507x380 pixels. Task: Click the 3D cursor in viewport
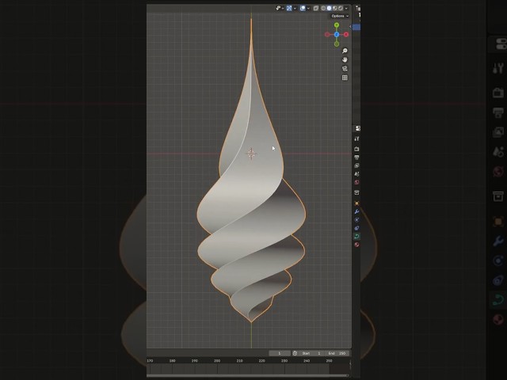(x=251, y=154)
